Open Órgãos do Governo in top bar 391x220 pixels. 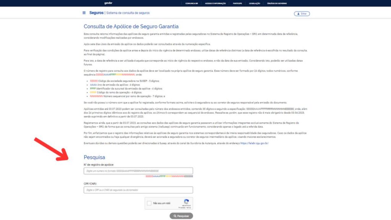275,3
